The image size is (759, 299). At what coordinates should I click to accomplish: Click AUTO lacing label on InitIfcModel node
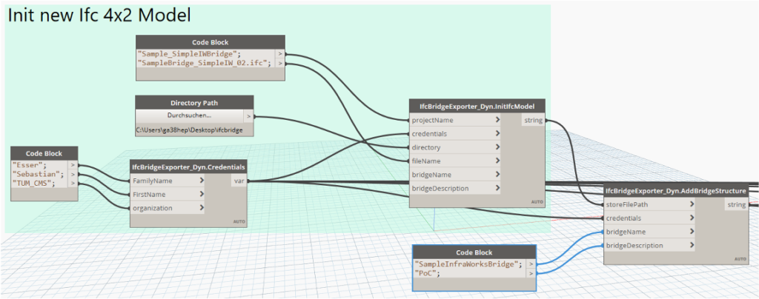coord(537,202)
